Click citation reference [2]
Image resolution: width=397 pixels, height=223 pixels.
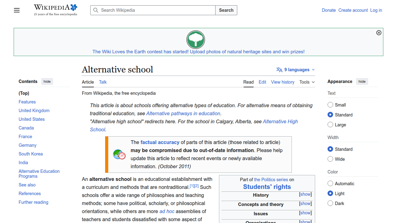click(196, 186)
